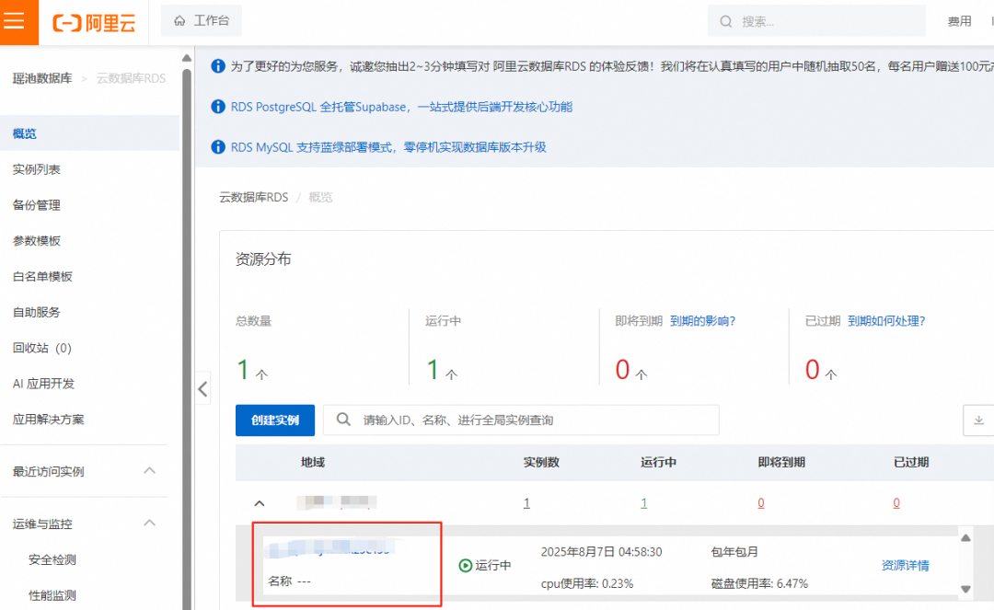Click the 总数量 count 1 个
Viewport: 994px width, 610px height.
(251, 369)
